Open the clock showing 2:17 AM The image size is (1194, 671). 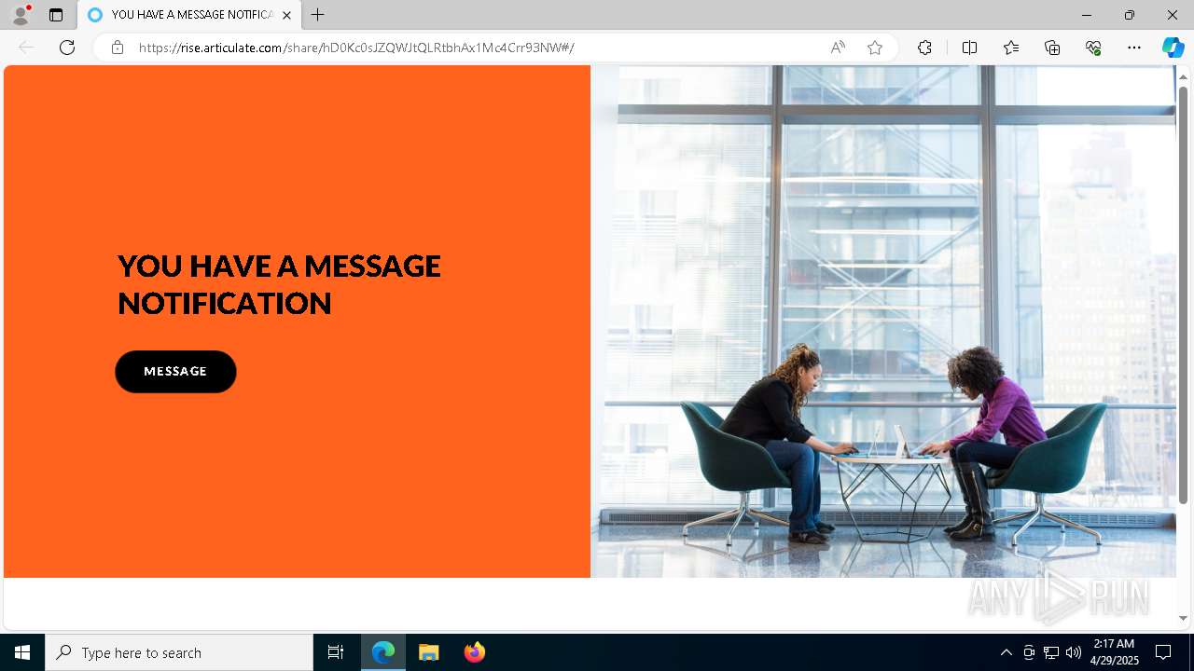point(1114,652)
